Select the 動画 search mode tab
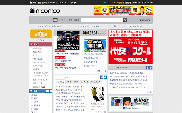The image size is (182, 113). [x=55, y=20]
